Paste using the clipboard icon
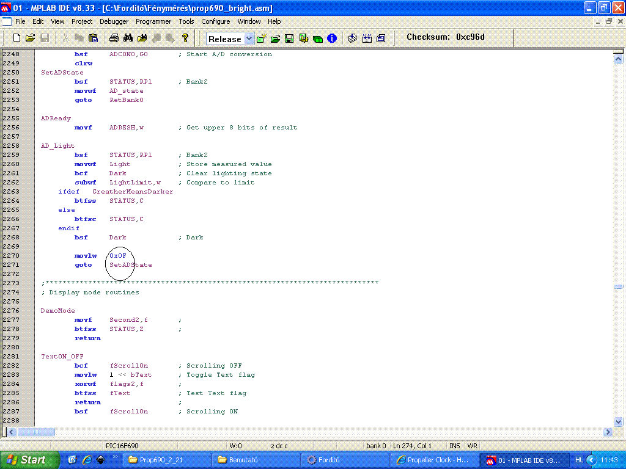The image size is (626, 469). click(x=93, y=38)
